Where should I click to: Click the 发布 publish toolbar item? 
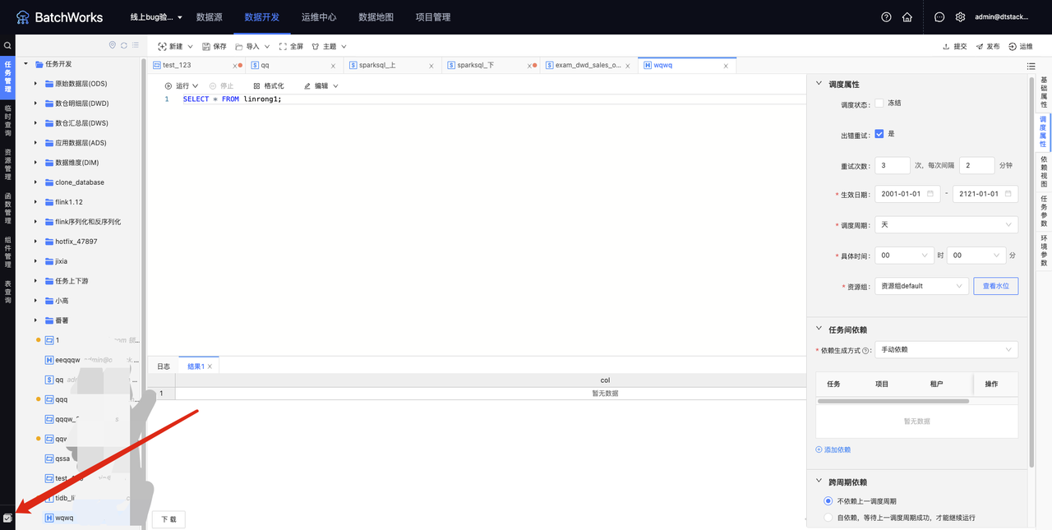coord(988,46)
